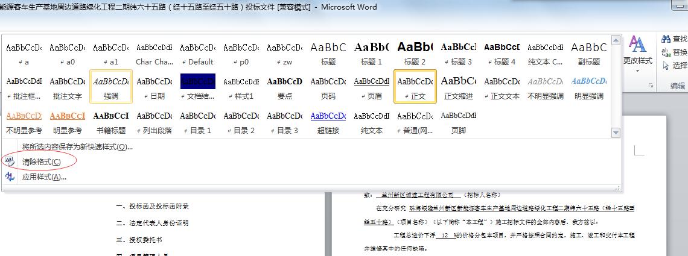Click the styles gallery scroll-up arrow
Screen dimensions: 688x256
coord(616,40)
